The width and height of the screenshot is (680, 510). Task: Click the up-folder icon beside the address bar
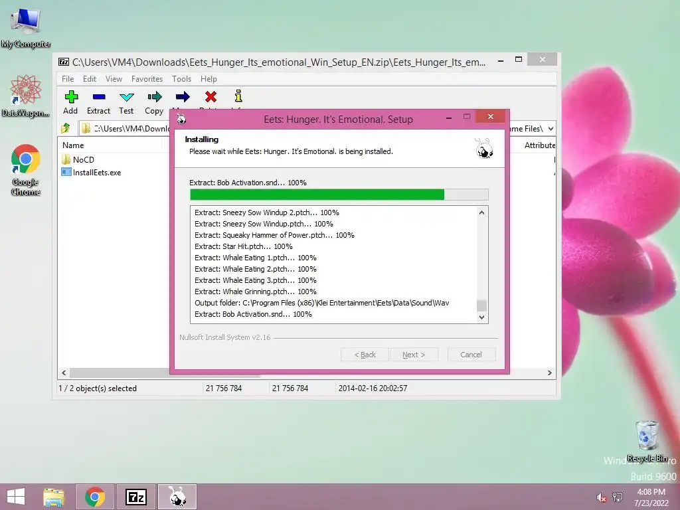click(x=66, y=128)
